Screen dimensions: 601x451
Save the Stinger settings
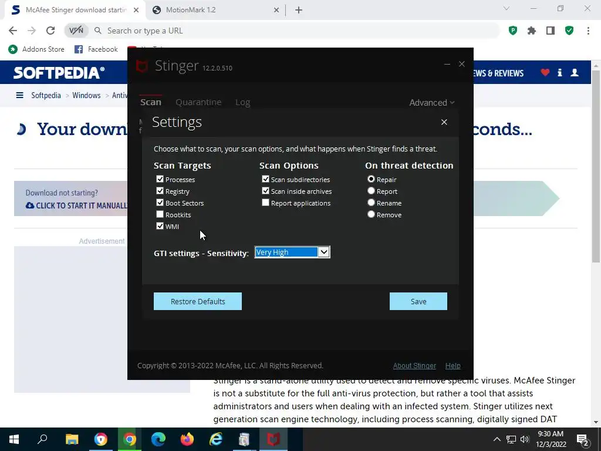pyautogui.click(x=418, y=301)
